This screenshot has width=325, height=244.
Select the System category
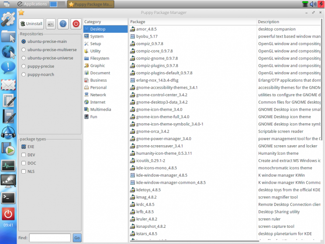106,37
